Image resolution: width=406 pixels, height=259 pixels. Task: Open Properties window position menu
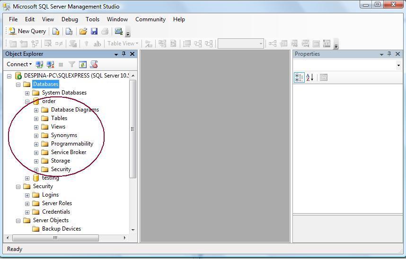381,54
